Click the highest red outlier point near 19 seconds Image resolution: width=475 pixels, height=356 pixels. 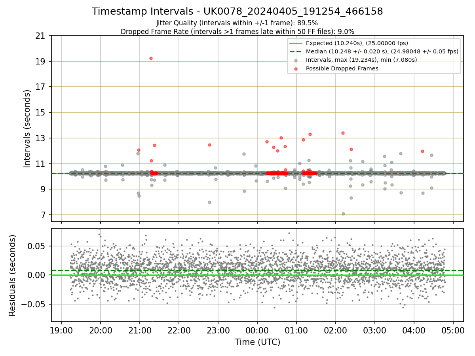click(151, 58)
